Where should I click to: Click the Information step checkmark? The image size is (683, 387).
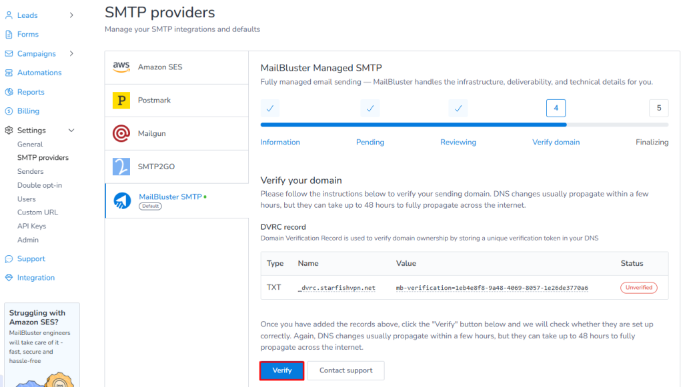pos(270,109)
